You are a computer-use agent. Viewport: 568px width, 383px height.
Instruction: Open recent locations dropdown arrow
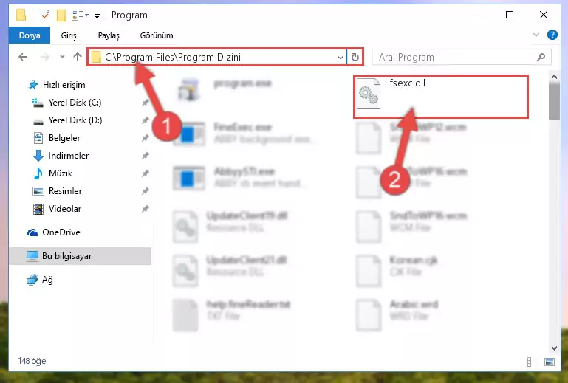point(62,57)
